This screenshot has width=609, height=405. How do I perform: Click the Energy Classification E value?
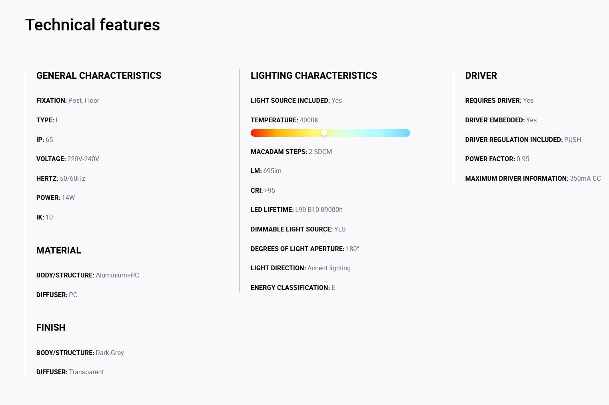coord(333,287)
